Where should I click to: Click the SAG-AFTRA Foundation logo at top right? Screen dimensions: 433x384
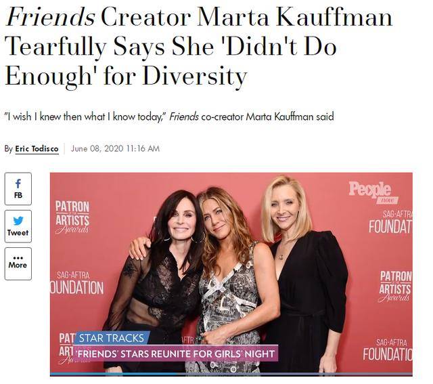[x=391, y=222]
